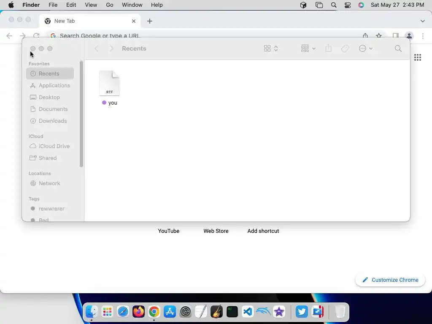Open the Google apps grid in Chrome
Screen dimensions: 432x324
coord(418,57)
